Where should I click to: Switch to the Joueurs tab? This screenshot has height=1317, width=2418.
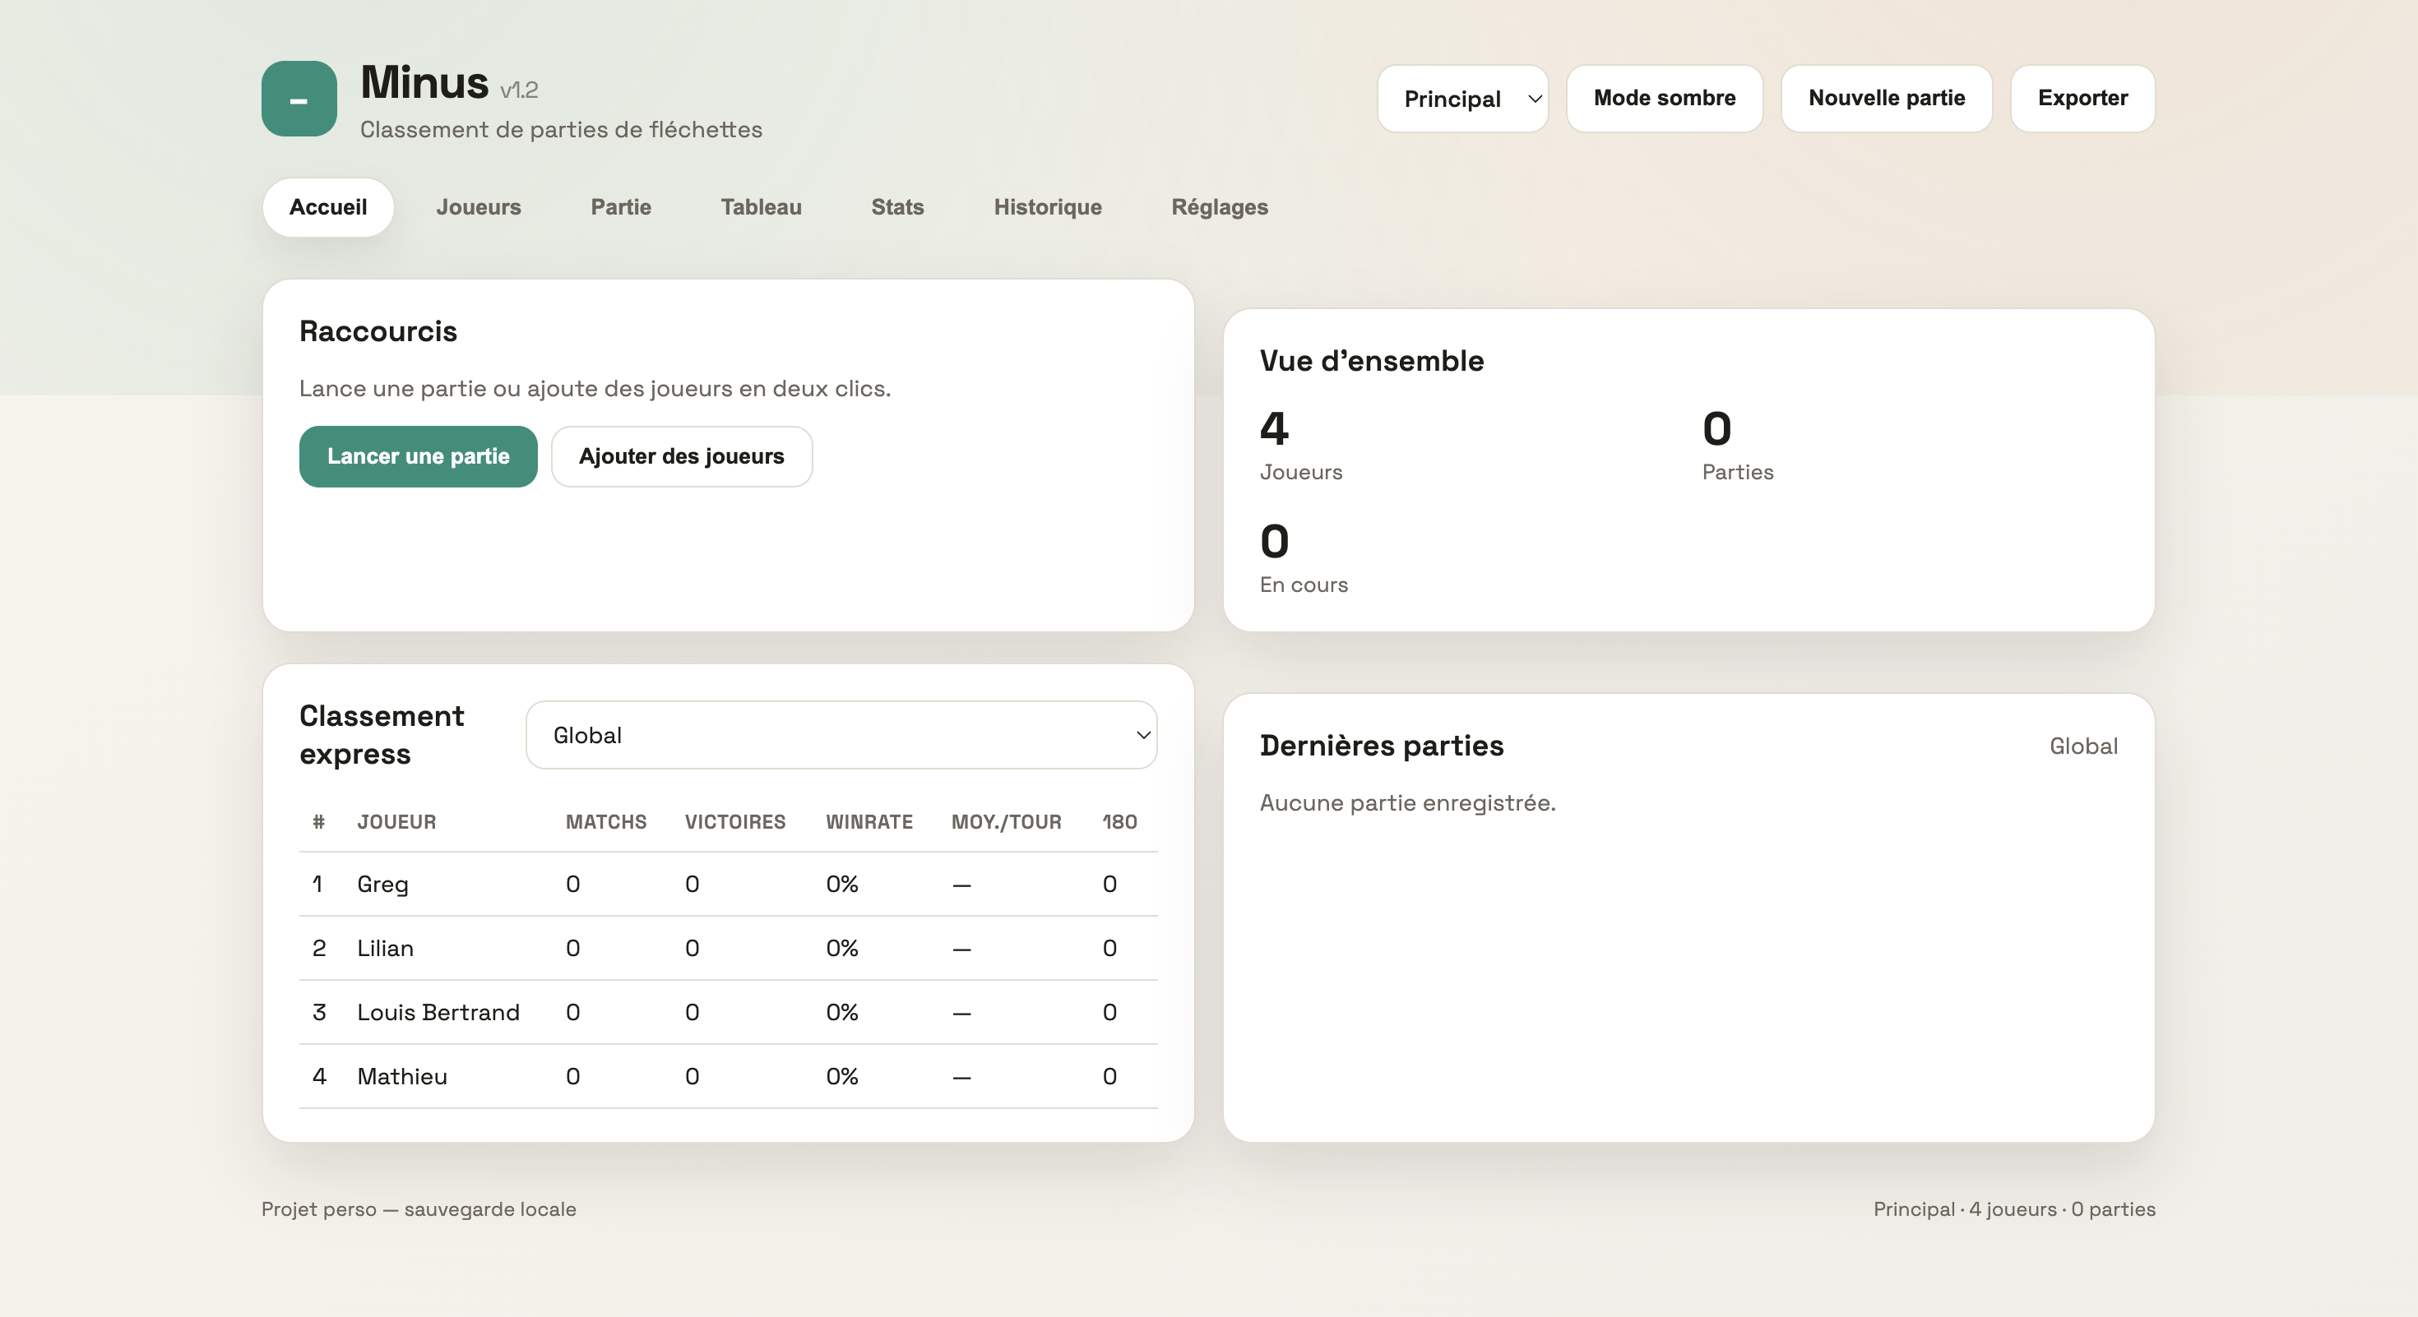tap(478, 207)
